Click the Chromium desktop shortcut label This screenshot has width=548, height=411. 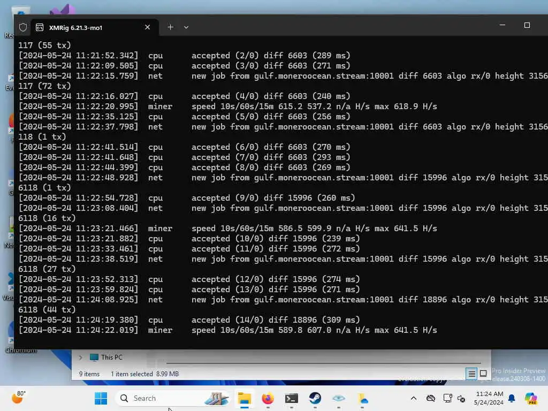pyautogui.click(x=21, y=350)
